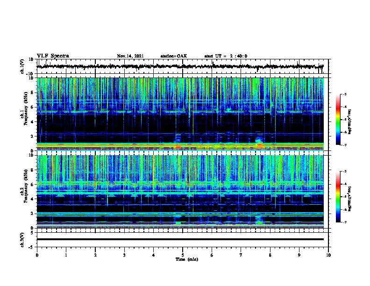
Task: Click time axis tick label "7"
Action: 241,255
